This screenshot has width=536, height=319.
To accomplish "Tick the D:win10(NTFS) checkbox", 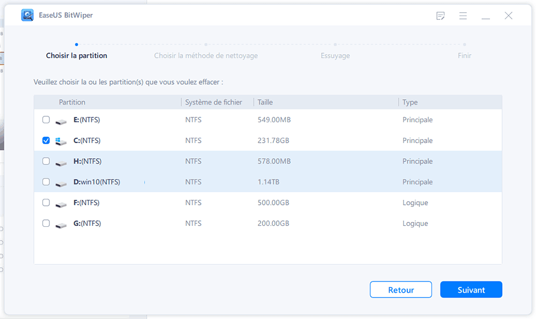I will tap(46, 182).
